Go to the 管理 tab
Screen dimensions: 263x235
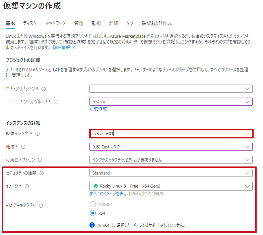[79, 23]
